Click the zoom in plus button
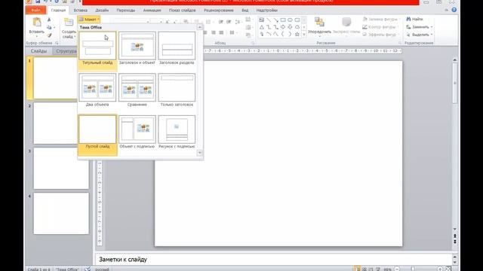The width and height of the screenshot is (483, 271). click(440, 269)
